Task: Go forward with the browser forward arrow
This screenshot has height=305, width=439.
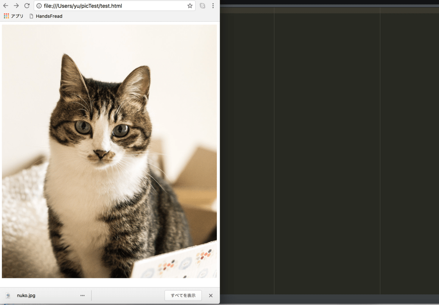Action: point(16,6)
